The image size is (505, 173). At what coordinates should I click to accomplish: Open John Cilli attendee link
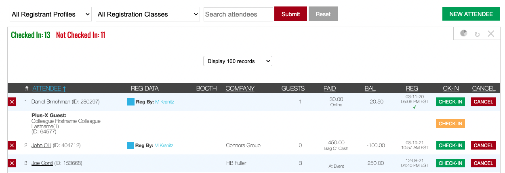click(41, 146)
